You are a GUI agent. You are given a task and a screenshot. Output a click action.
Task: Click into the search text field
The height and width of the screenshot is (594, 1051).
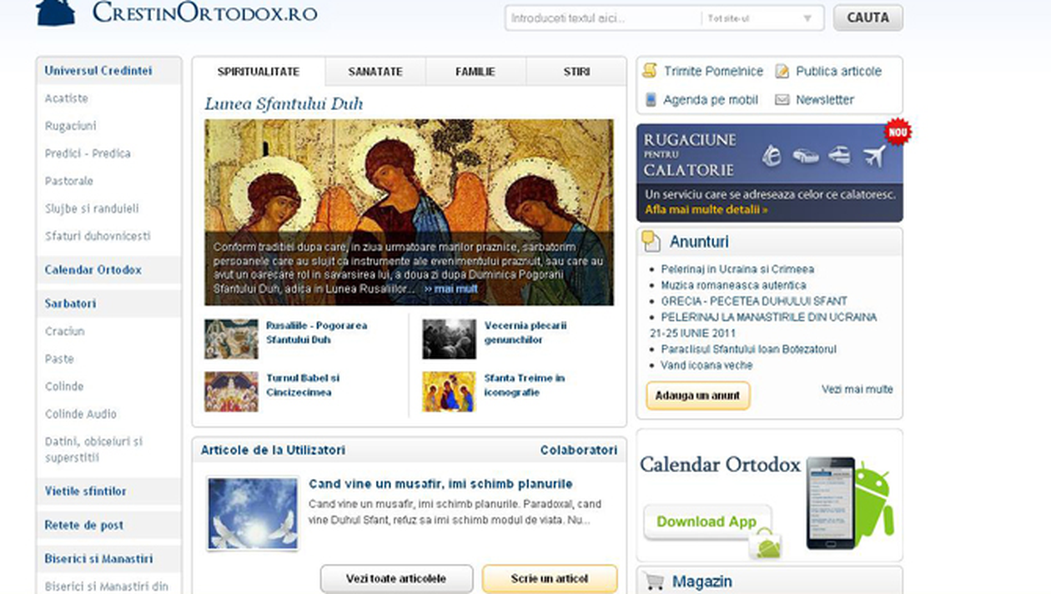(x=601, y=18)
